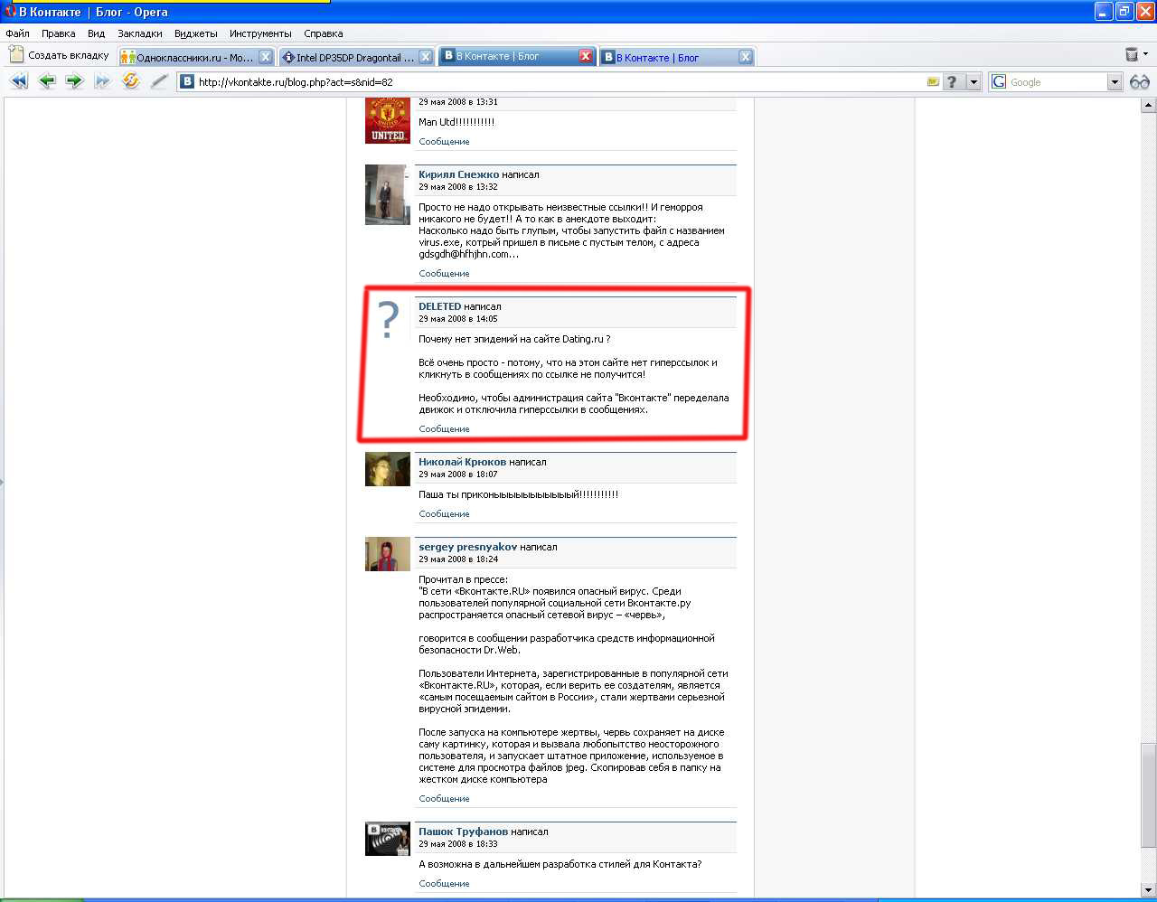Open the Вид menu

(x=97, y=33)
